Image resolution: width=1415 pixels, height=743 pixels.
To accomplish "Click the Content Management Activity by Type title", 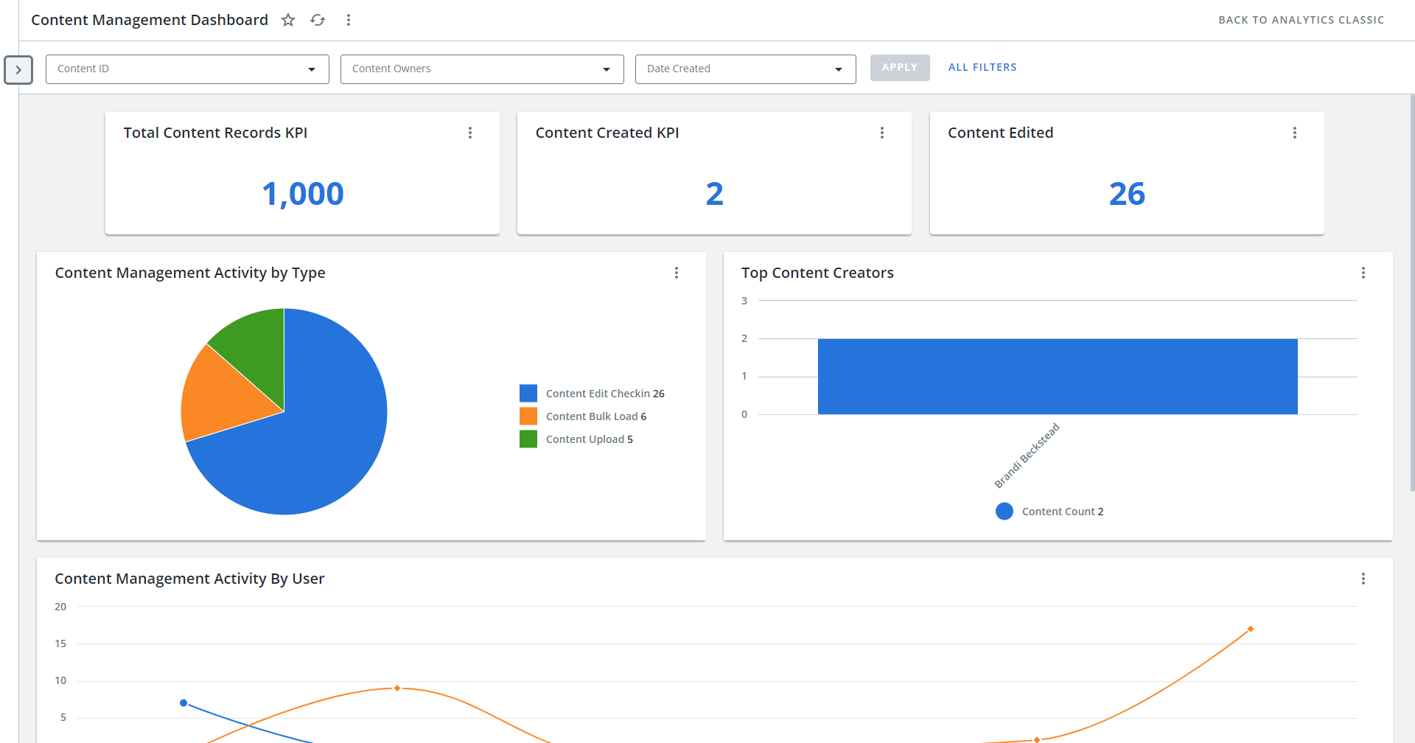I will [190, 273].
